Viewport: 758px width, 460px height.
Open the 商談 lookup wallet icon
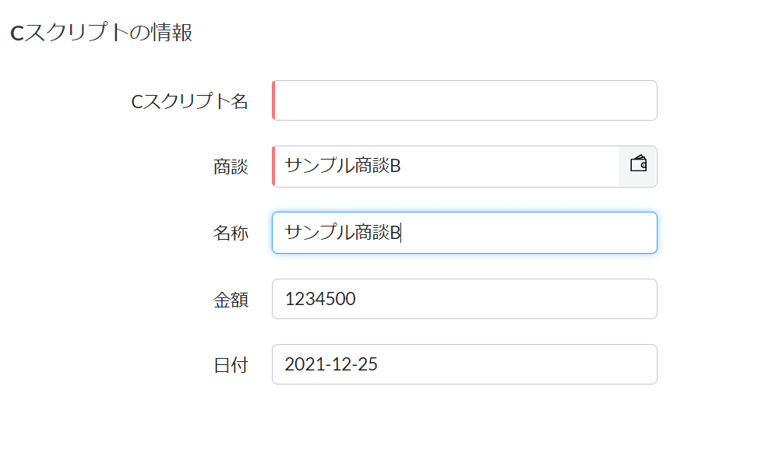[638, 163]
